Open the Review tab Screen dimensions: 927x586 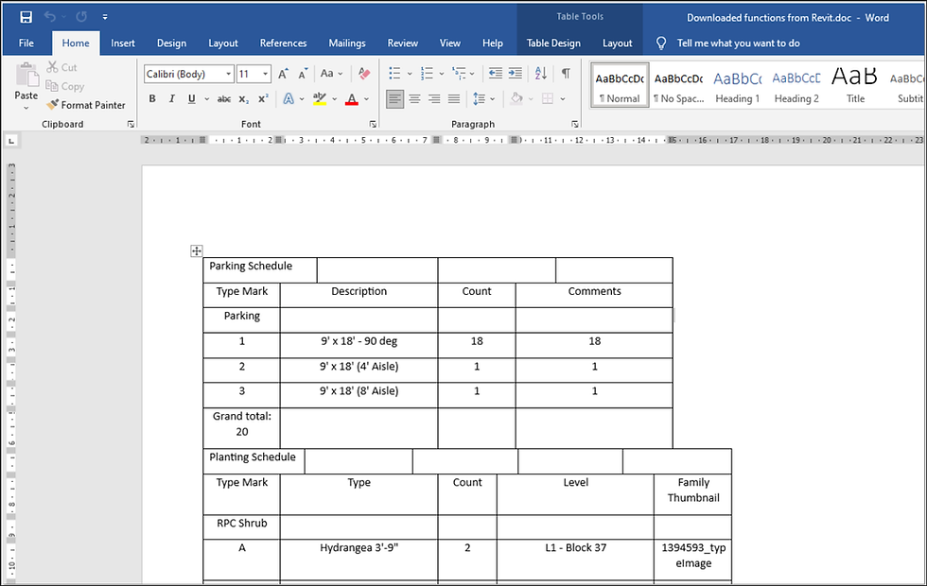pos(403,43)
